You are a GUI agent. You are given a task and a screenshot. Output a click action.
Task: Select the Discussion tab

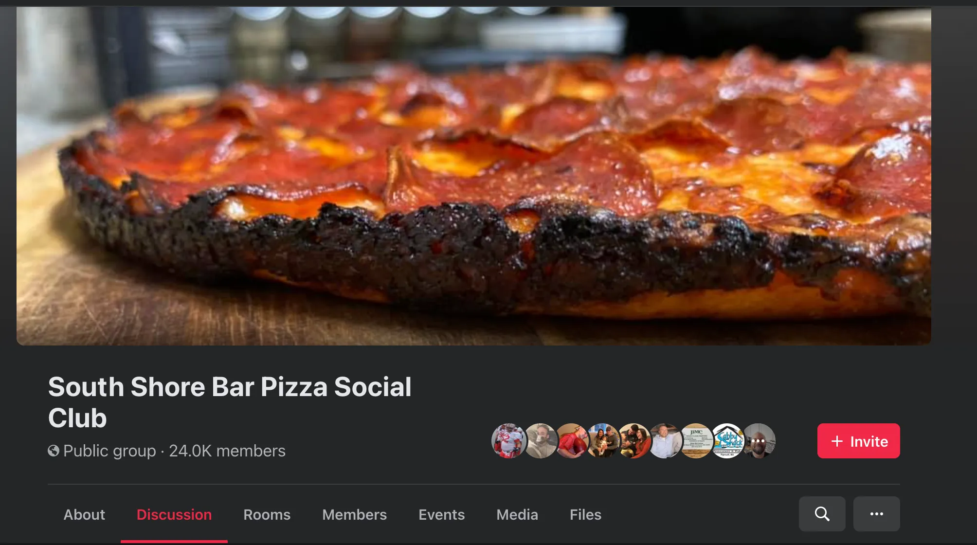[x=174, y=515]
